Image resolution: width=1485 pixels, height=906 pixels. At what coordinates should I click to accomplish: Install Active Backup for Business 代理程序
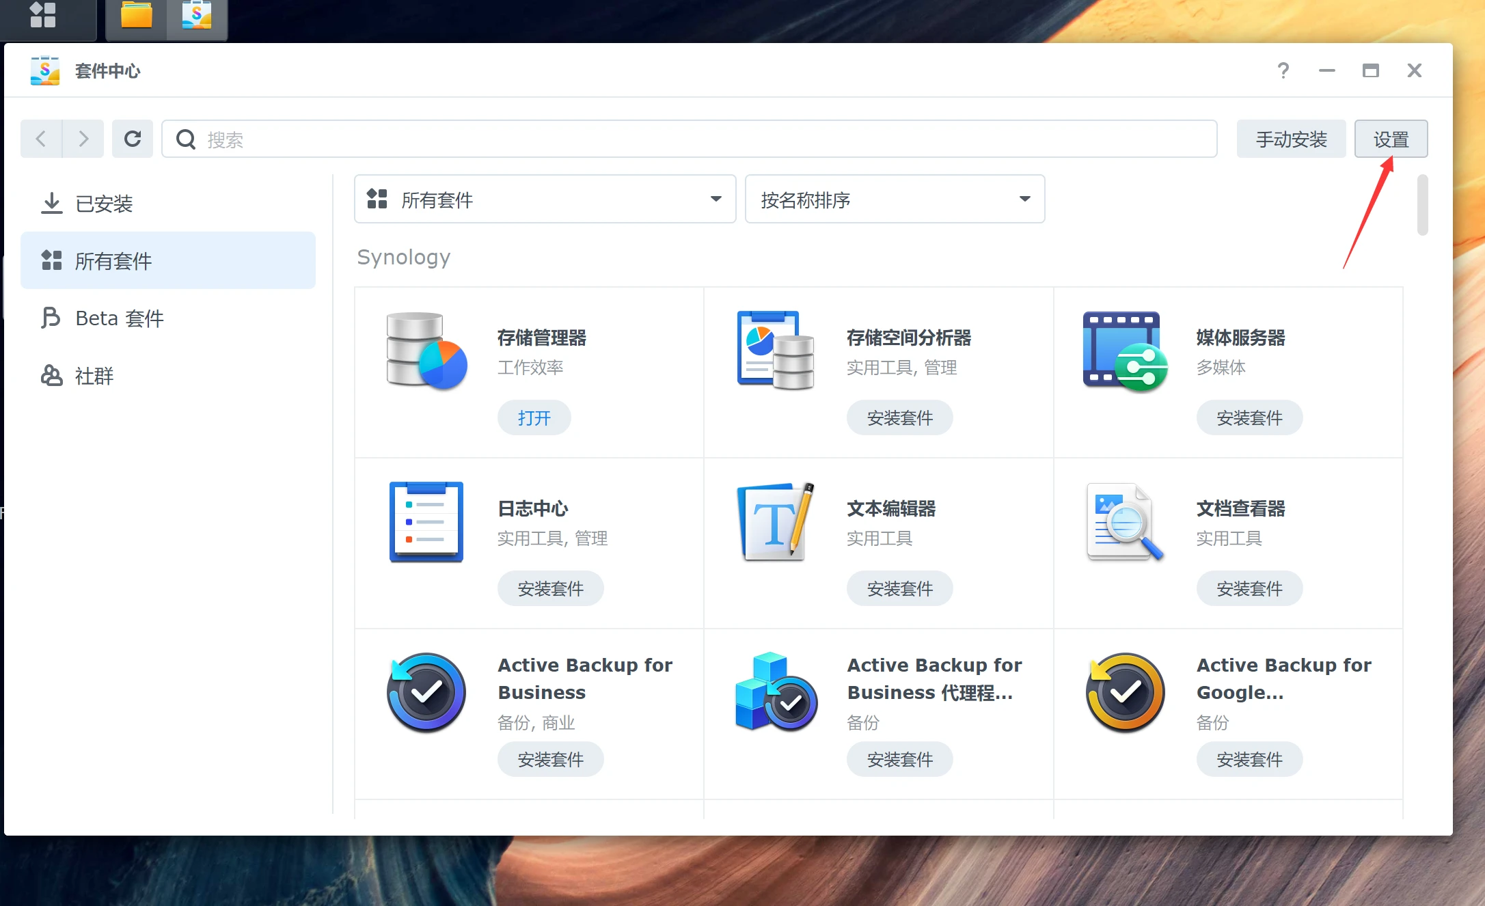[x=899, y=759]
